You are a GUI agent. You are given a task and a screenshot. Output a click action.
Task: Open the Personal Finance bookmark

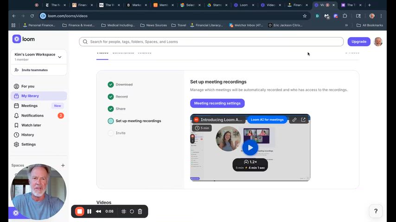click(39, 25)
